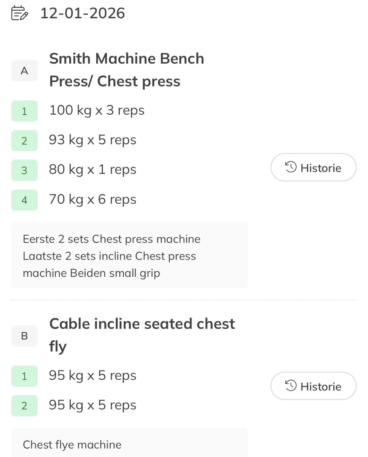368x457 pixels.
Task: Tap set 4 badge at 70 kg
Action: [24, 200]
